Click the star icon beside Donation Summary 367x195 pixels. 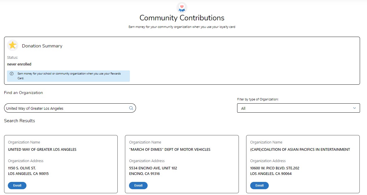12,45
